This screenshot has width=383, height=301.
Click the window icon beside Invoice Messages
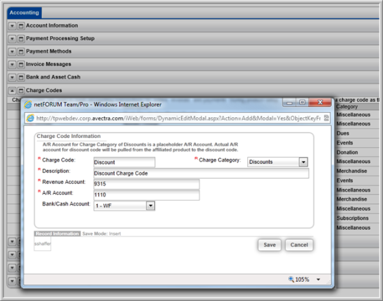pos(21,64)
